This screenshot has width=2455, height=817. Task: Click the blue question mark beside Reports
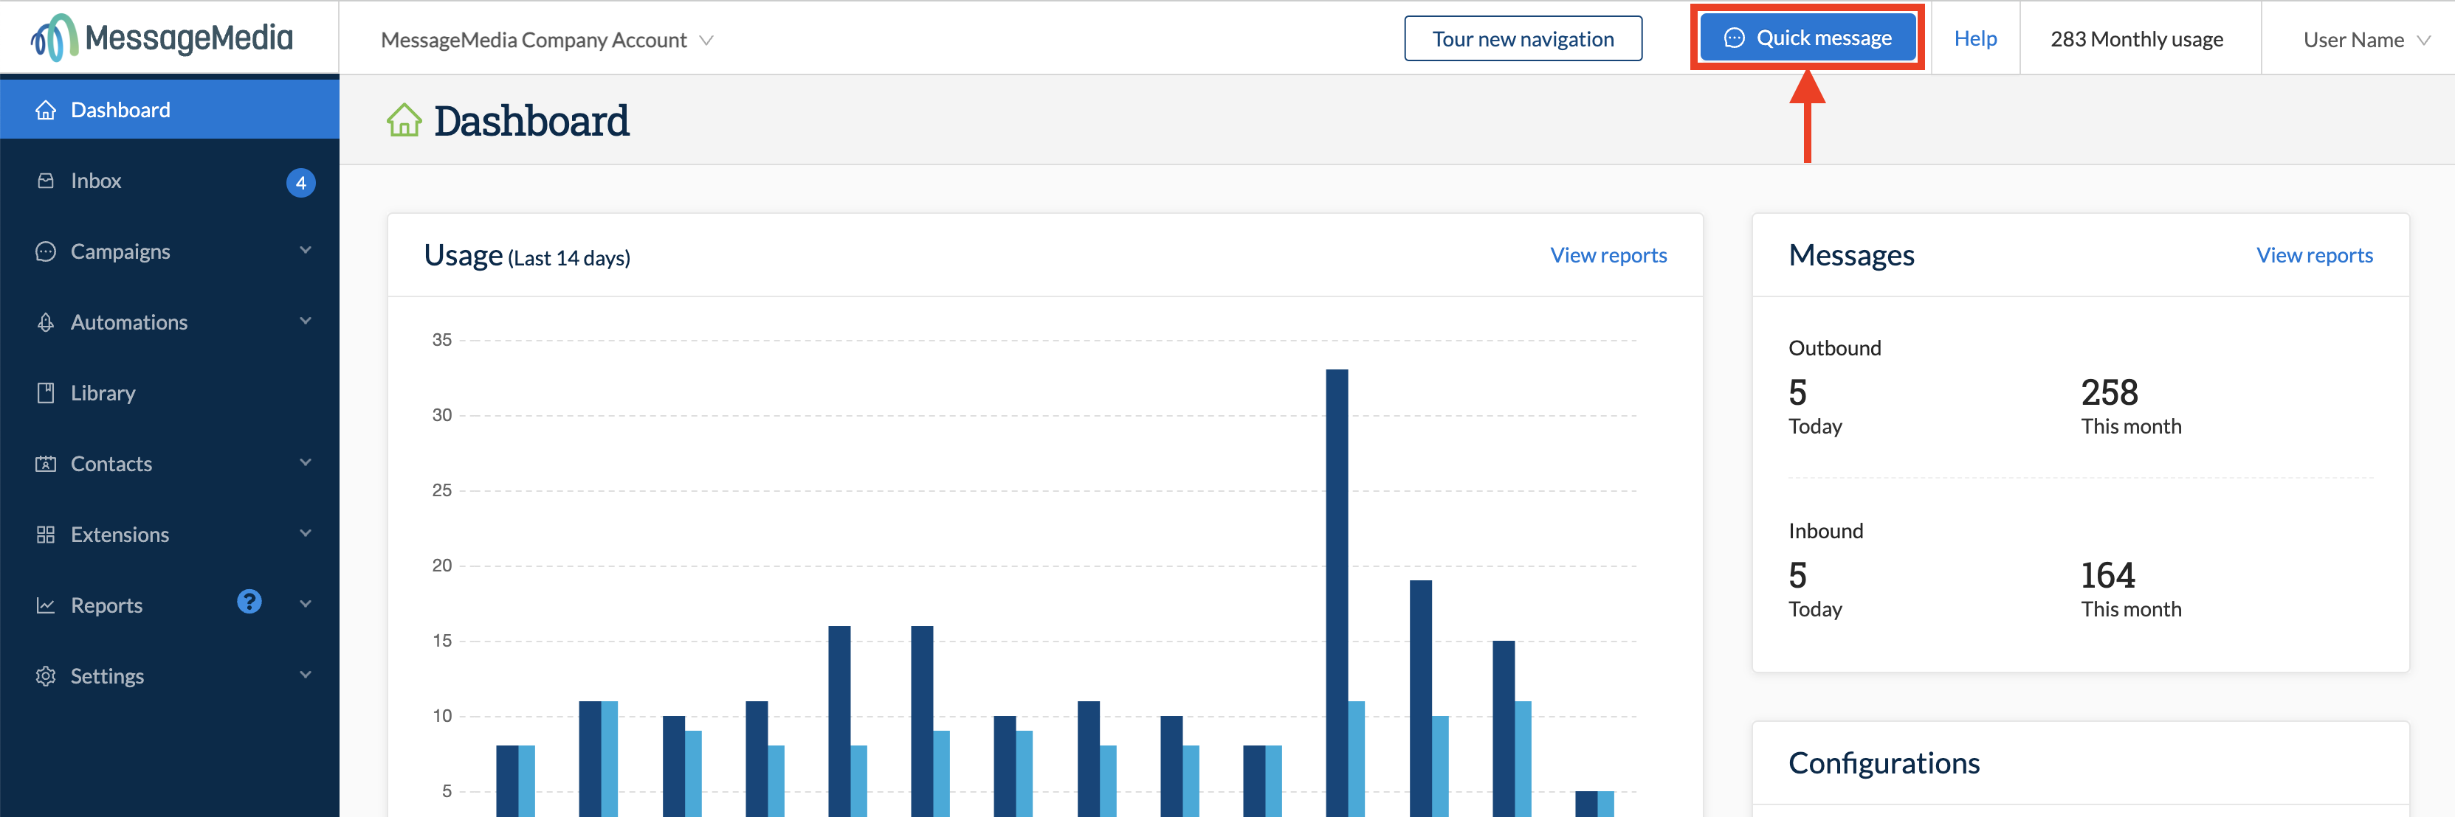(249, 602)
